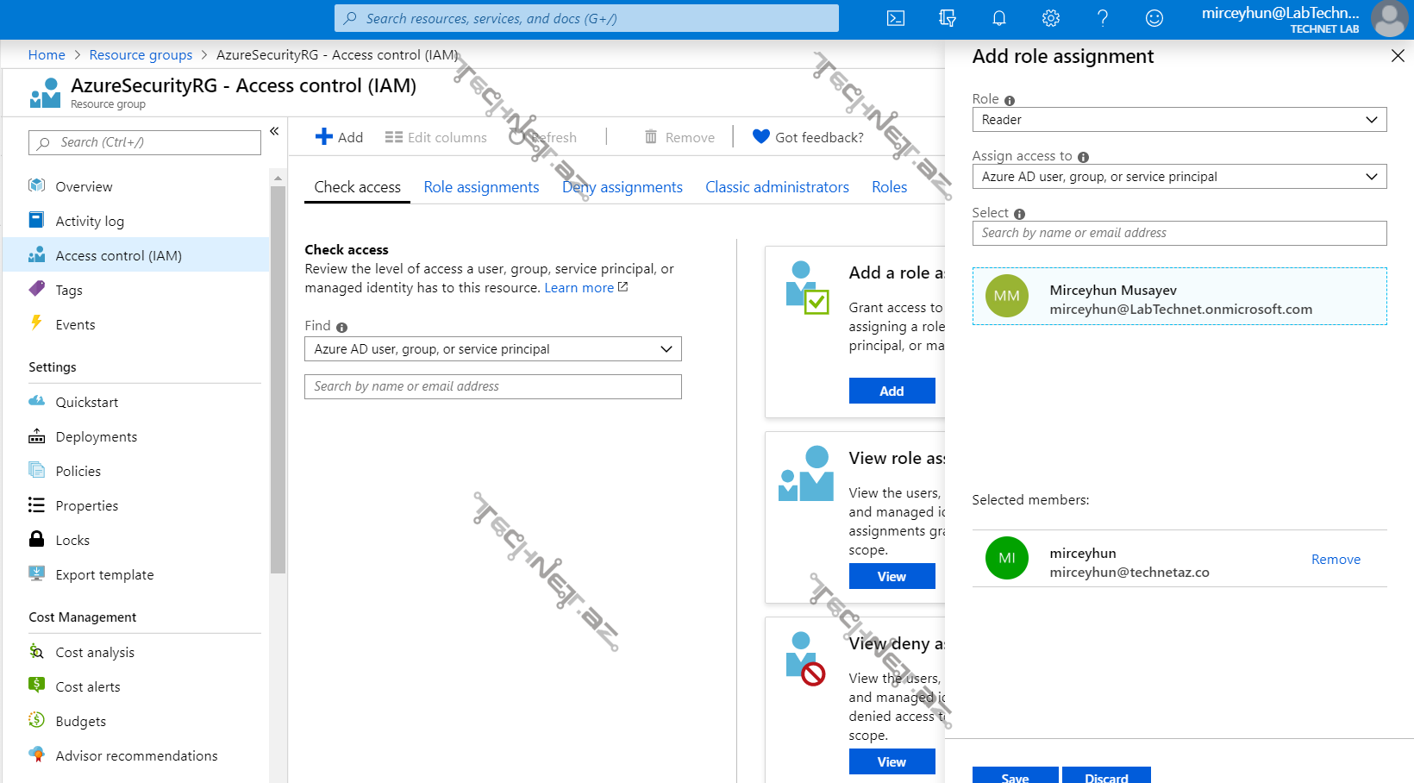The image size is (1414, 783).
Task: Remove the selected member mirceyhun
Action: point(1336,560)
